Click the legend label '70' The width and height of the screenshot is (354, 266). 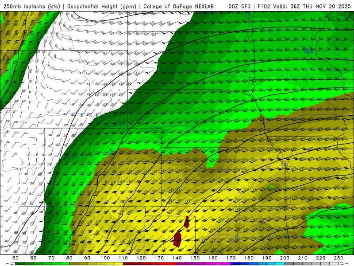click(51, 258)
